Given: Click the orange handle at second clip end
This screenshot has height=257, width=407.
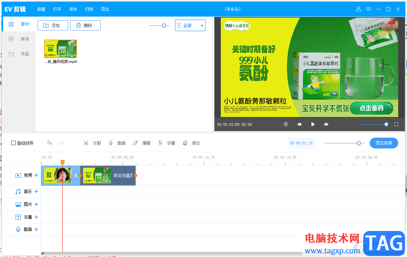Looking at the screenshot, I should (136, 176).
